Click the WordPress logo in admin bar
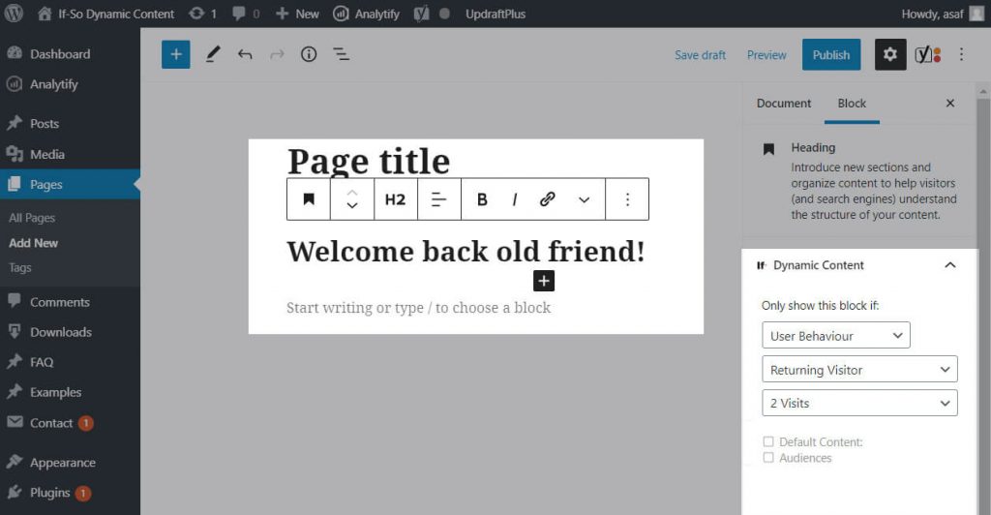 point(14,14)
